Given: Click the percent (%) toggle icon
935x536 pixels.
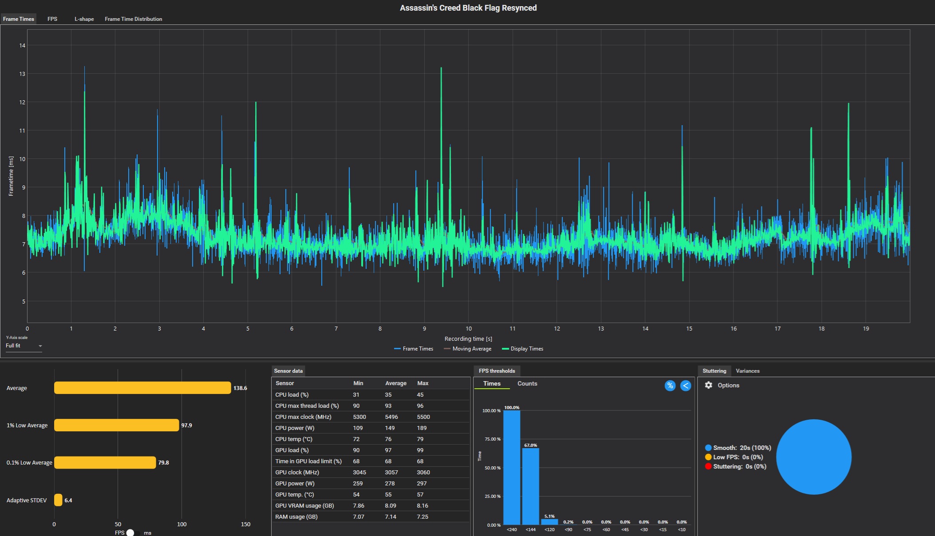Looking at the screenshot, I should 670,386.
